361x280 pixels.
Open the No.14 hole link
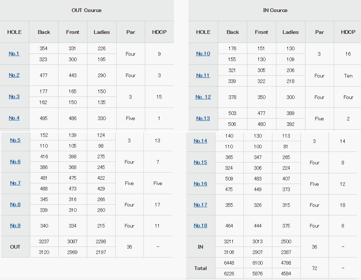[200, 141]
